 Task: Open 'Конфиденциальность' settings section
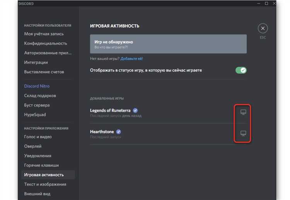(x=46, y=43)
